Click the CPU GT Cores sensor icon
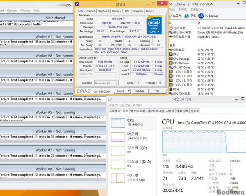The height and width of the screenshot is (196, 246). [x=171, y=68]
